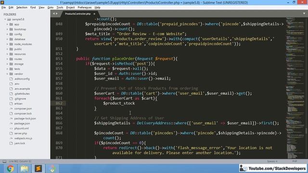Expand the vendor folder arrow
Image resolution: width=308 pixels, height=173 pixels.
(x=8, y=74)
